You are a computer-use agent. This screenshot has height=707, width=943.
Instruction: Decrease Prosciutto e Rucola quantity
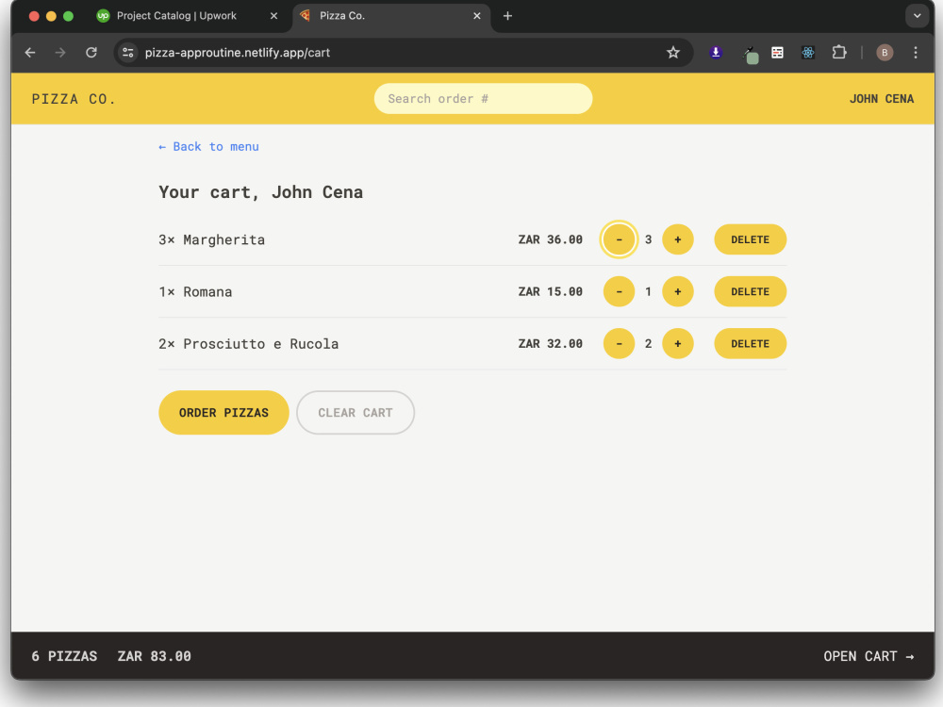[619, 343]
